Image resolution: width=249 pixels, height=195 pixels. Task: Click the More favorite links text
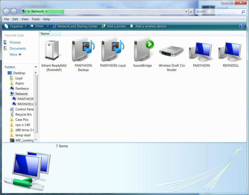click(13, 54)
